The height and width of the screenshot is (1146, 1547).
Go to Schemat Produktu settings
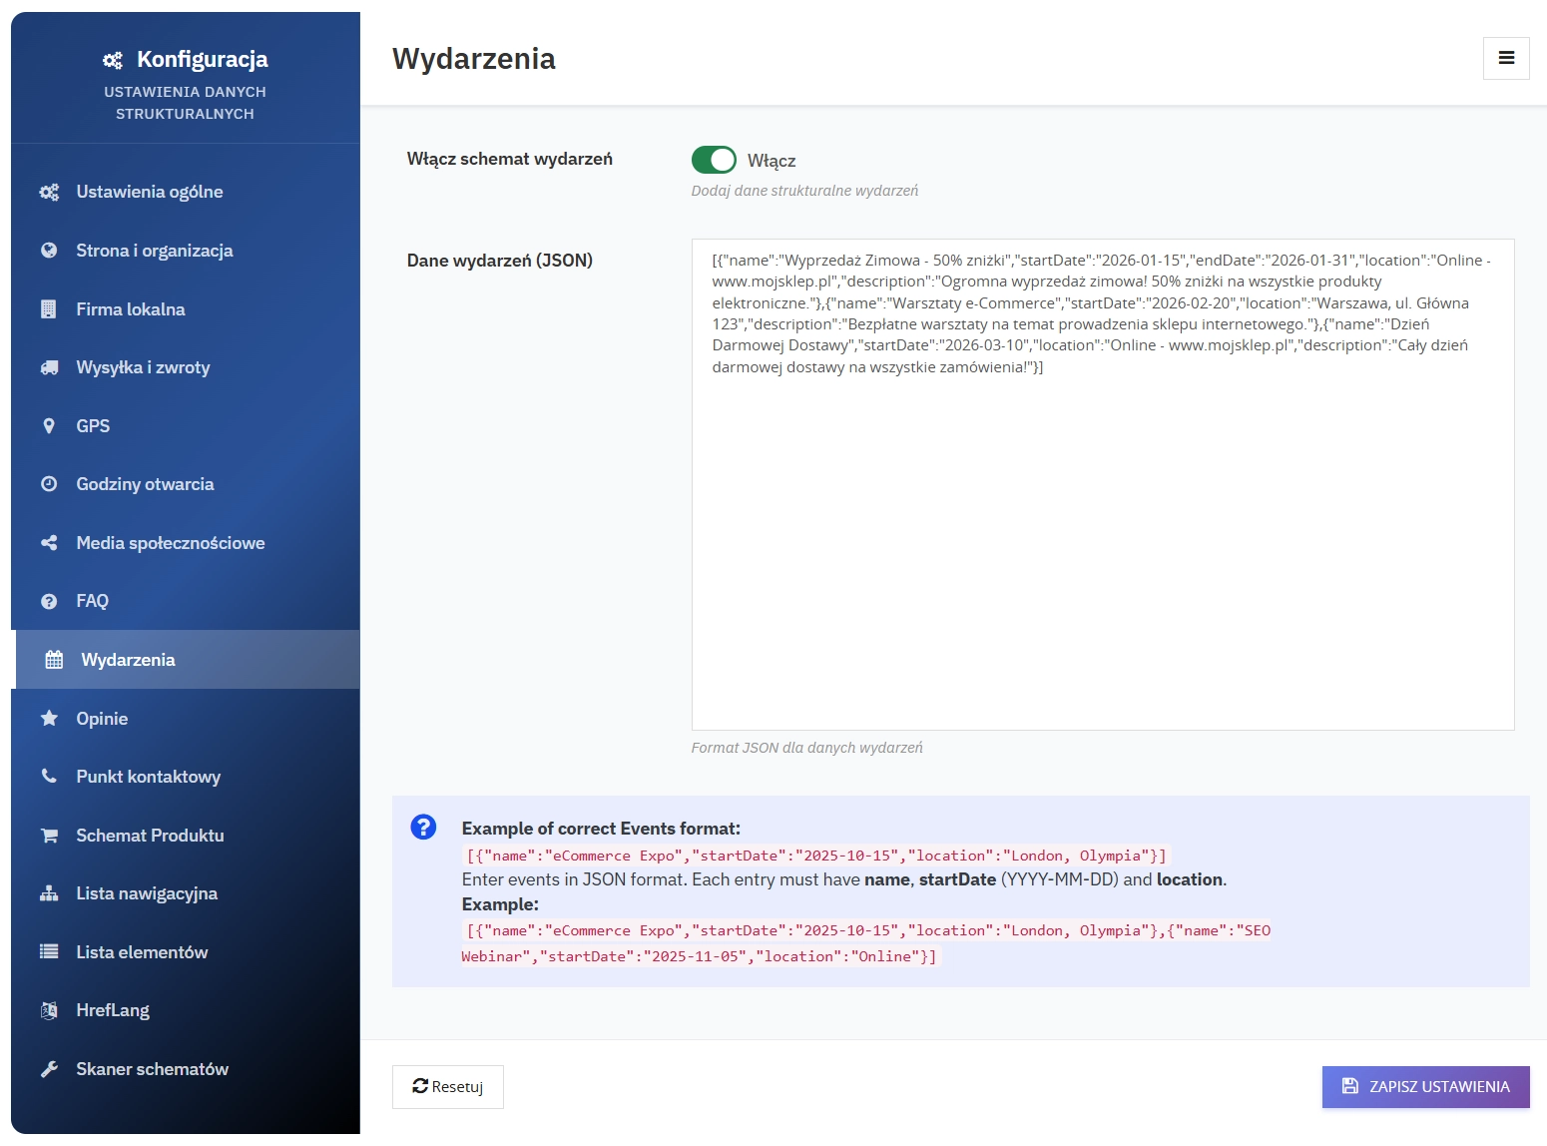(150, 836)
